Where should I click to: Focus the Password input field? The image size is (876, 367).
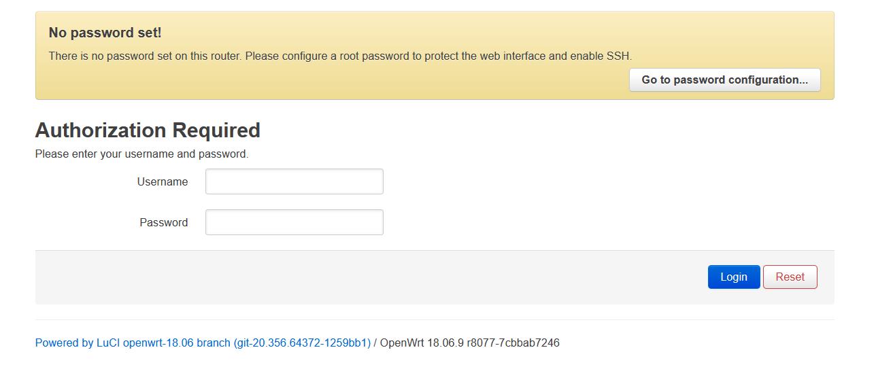click(294, 222)
